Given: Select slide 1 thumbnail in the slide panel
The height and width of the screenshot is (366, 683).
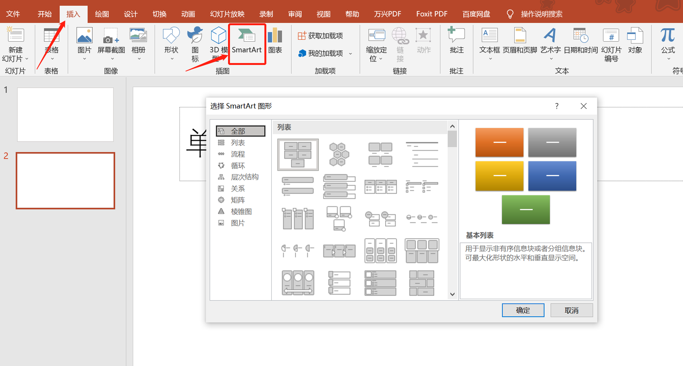Looking at the screenshot, I should (x=65, y=115).
